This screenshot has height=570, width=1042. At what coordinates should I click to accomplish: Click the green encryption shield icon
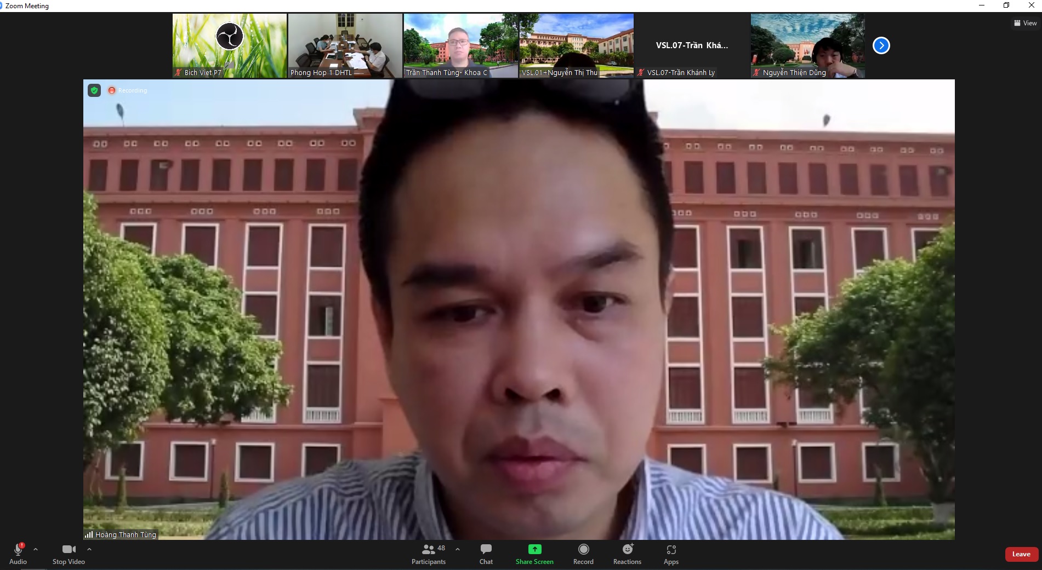94,90
